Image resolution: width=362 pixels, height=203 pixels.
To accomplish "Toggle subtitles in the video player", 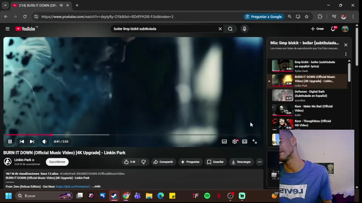I will click(224, 142).
